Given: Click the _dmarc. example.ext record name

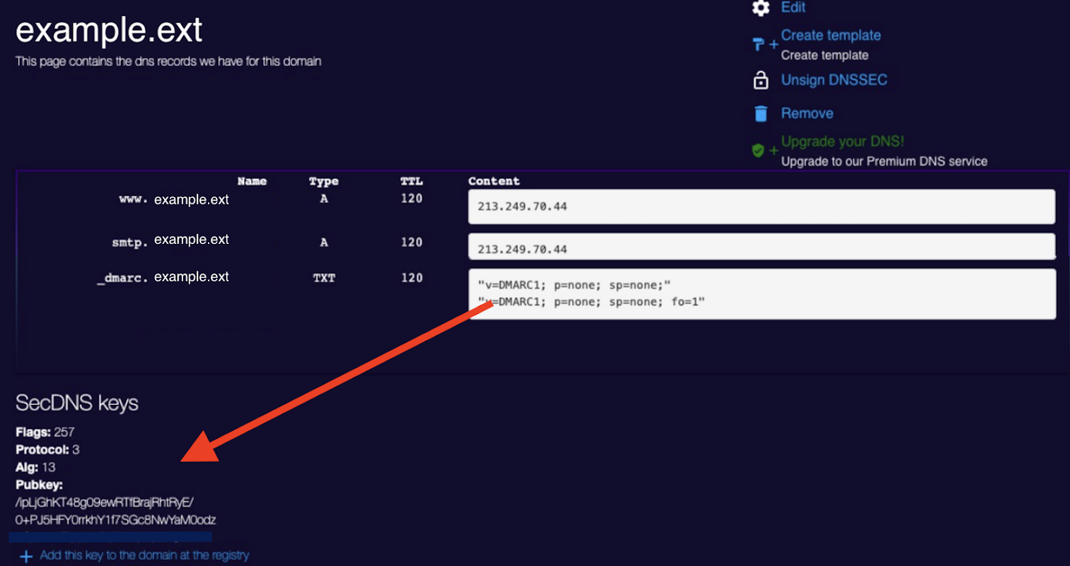Looking at the screenshot, I should coord(163,277).
